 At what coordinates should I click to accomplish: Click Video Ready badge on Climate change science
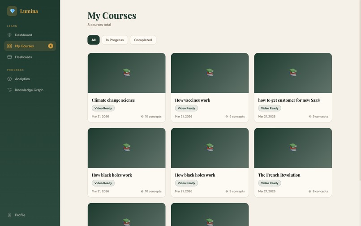click(103, 108)
